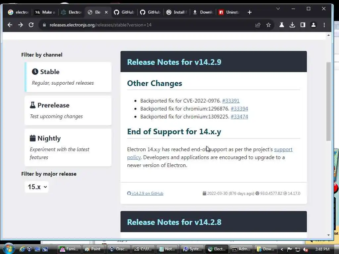Select the Nightly channel filter

click(68, 148)
